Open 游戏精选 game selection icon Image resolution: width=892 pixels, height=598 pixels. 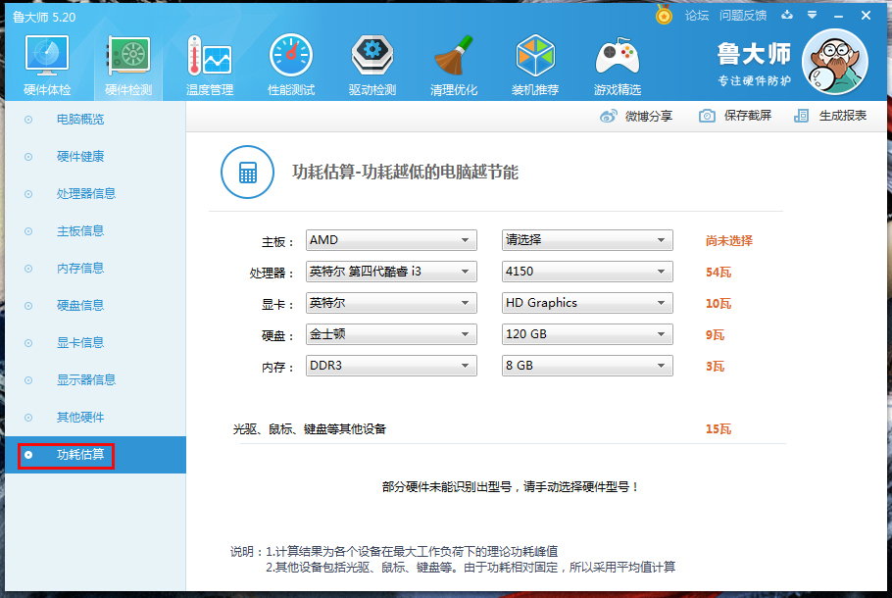click(617, 61)
